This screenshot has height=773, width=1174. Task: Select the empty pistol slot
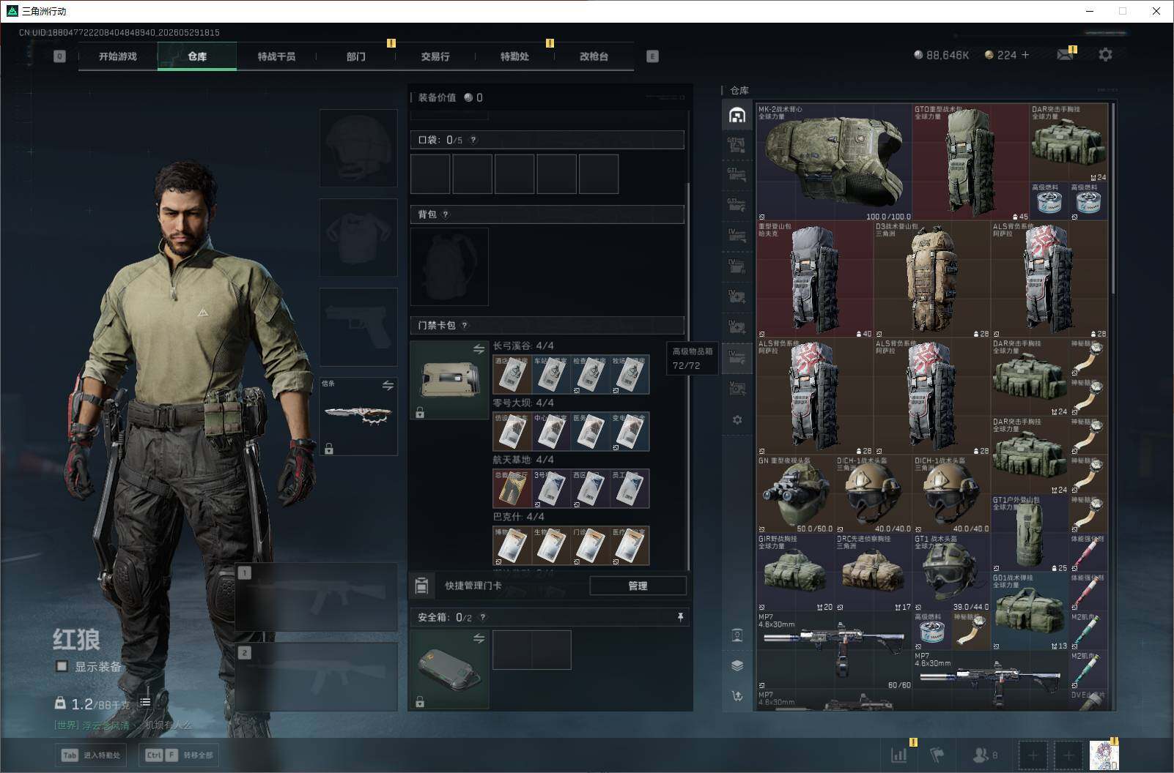(358, 326)
